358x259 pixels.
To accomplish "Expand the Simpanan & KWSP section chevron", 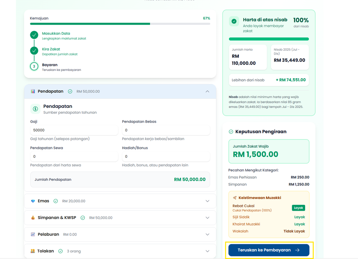I will tap(207, 218).
